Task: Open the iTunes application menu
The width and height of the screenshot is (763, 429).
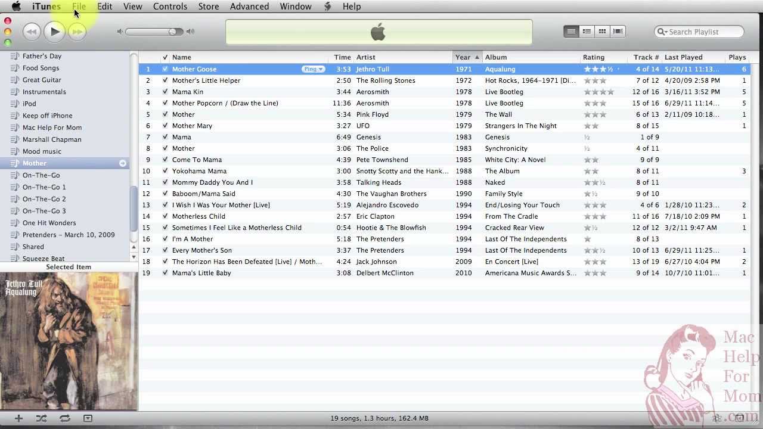Action: click(x=46, y=7)
